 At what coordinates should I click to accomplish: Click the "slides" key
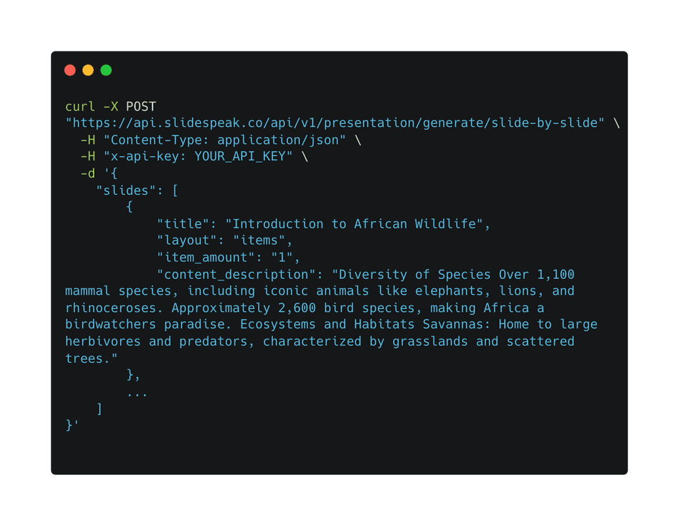(x=130, y=190)
